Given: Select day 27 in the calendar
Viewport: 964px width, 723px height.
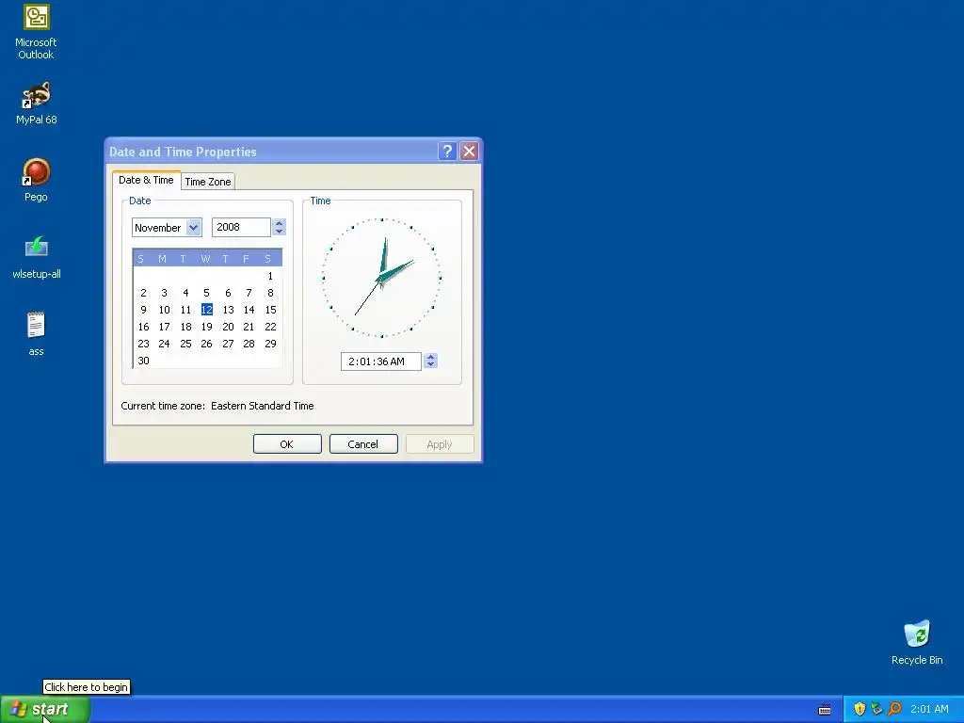Looking at the screenshot, I should 228,344.
